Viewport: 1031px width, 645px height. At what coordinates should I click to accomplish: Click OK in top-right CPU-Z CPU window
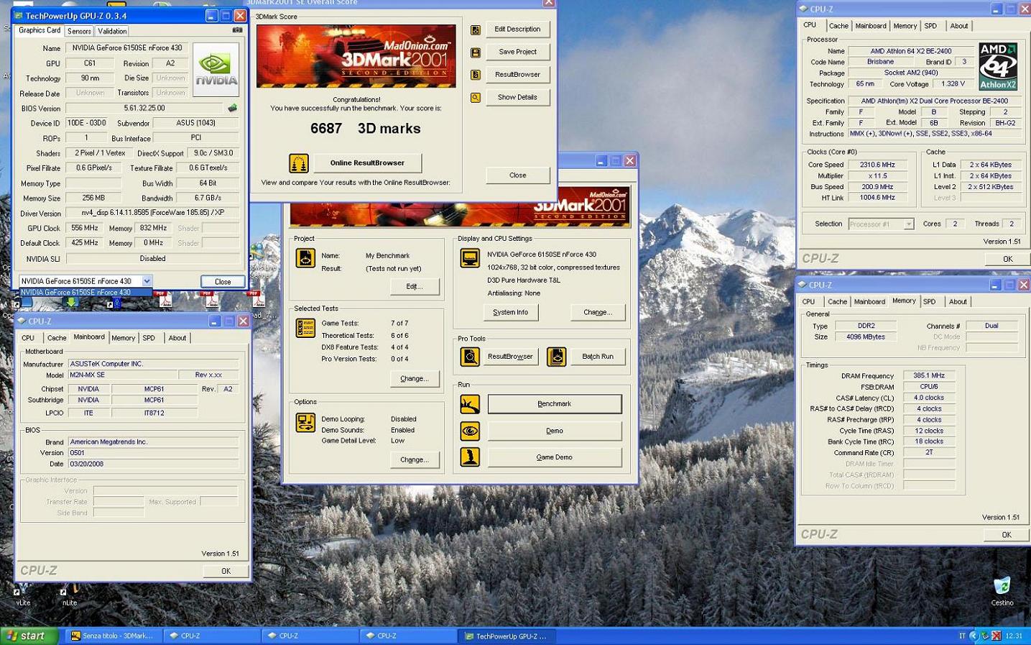[1007, 259]
